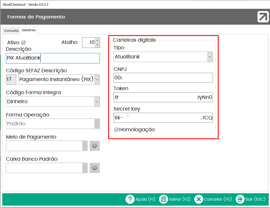Open the Tipo carteira dropdown
Image resolution: width=270 pixels, height=208 pixels.
[x=210, y=57]
